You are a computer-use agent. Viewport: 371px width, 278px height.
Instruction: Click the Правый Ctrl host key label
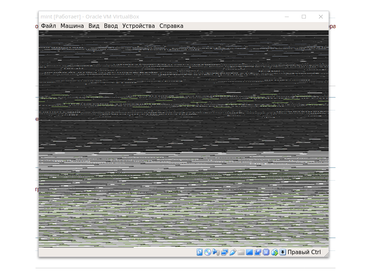click(304, 252)
